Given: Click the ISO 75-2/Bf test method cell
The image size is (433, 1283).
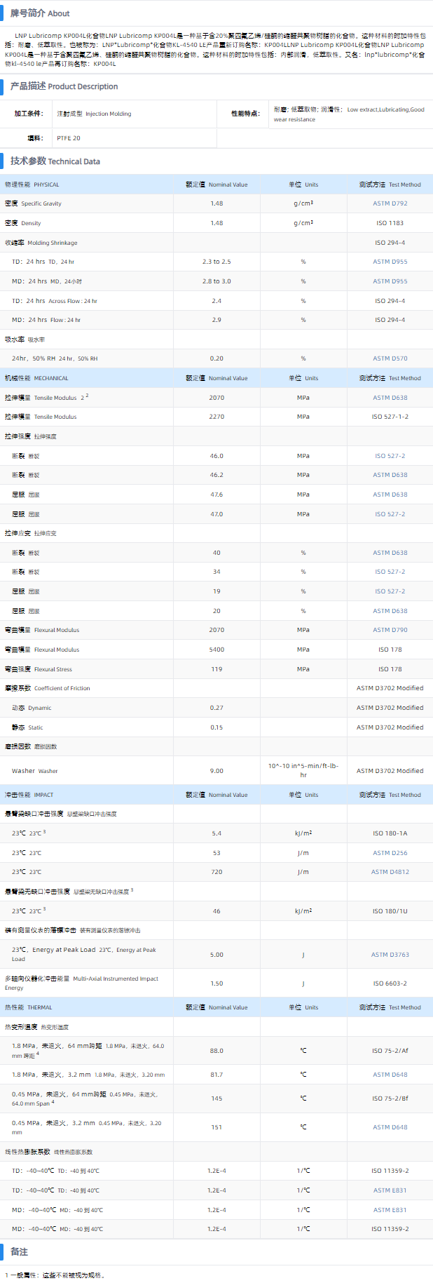Looking at the screenshot, I should (390, 1099).
